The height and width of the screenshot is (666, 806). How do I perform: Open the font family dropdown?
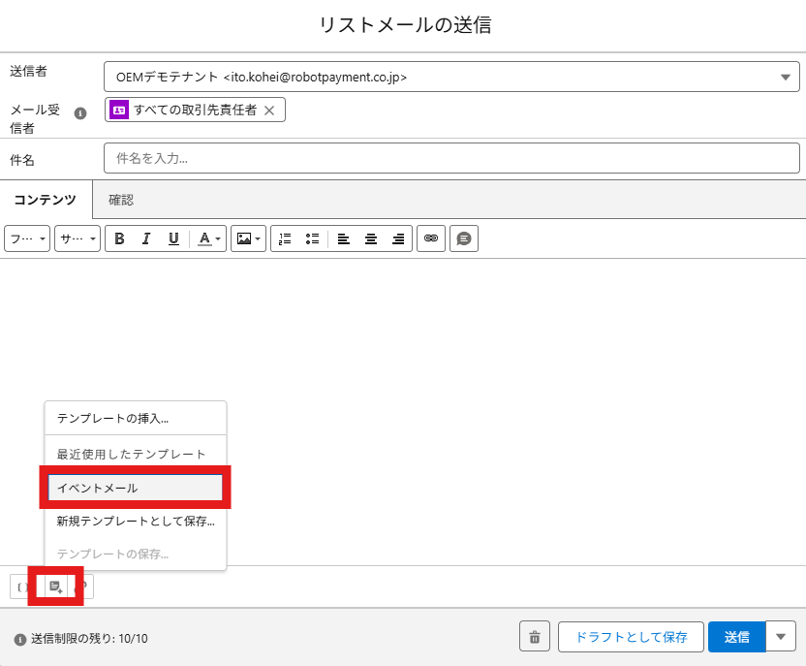pos(27,238)
